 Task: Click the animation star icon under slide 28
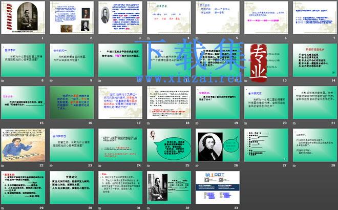coord(294,165)
